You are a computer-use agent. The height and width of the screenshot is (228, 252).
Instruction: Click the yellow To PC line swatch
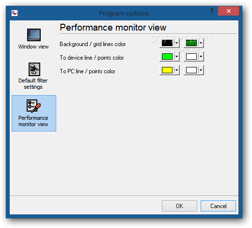click(x=167, y=70)
